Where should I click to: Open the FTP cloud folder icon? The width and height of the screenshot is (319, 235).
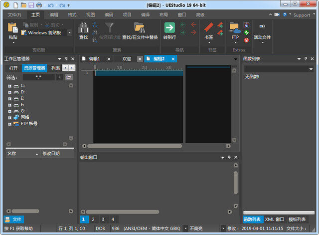pos(235,28)
